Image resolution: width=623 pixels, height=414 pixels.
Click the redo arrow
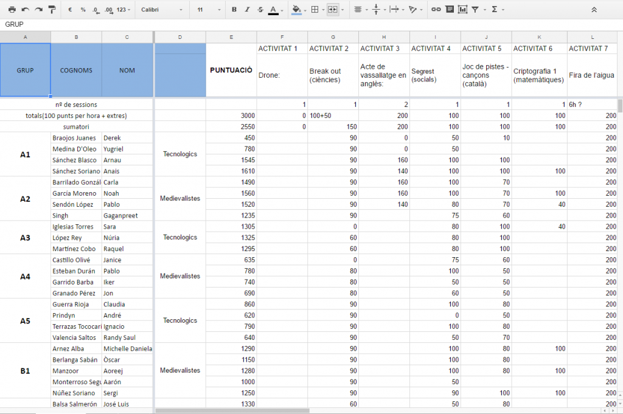[x=38, y=10]
